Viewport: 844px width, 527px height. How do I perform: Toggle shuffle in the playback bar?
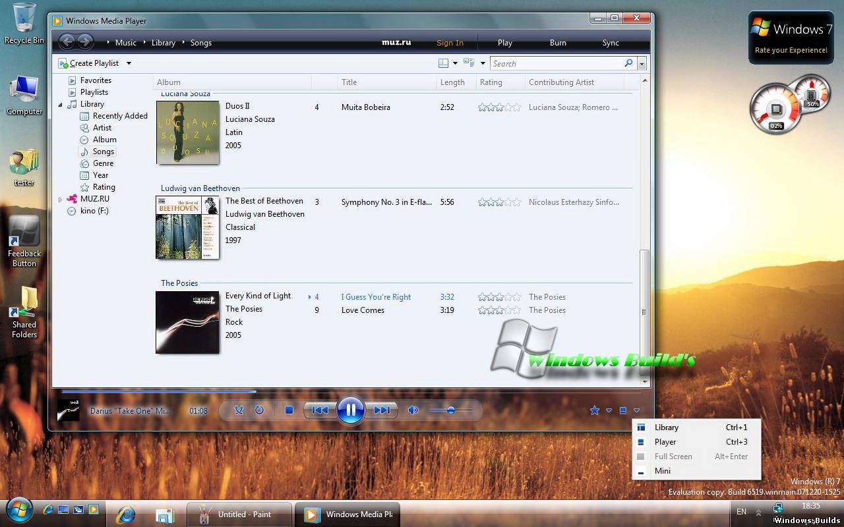[x=239, y=410]
